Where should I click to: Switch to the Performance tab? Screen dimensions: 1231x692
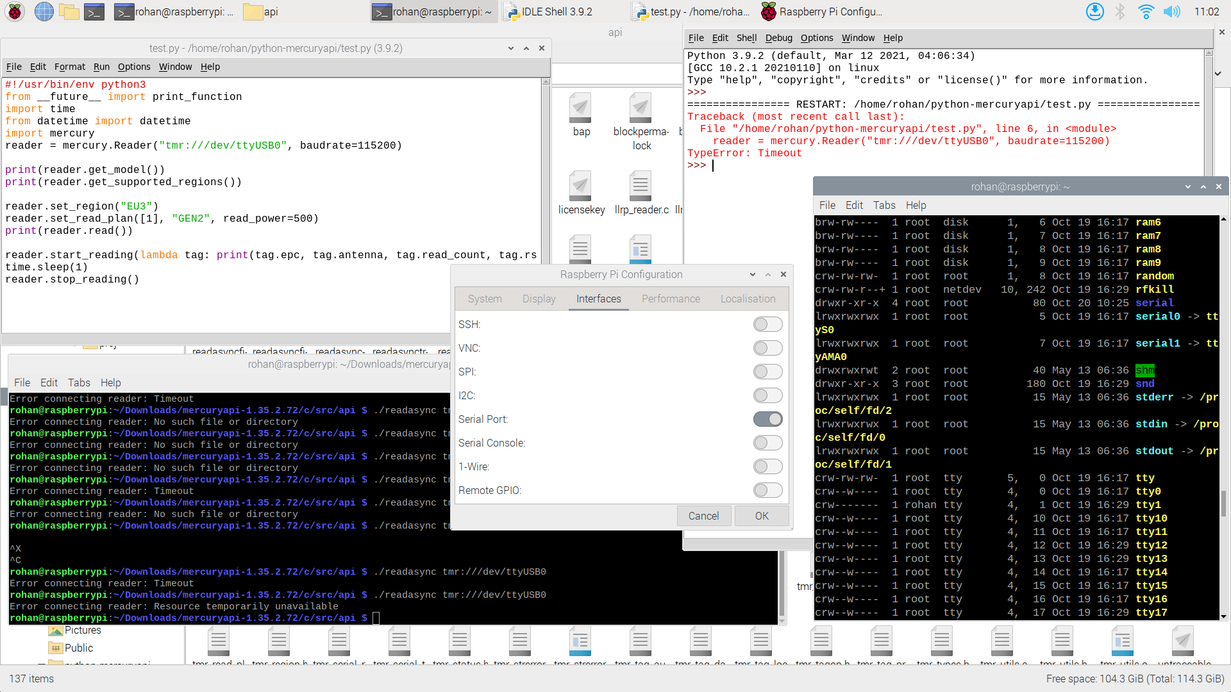point(671,299)
